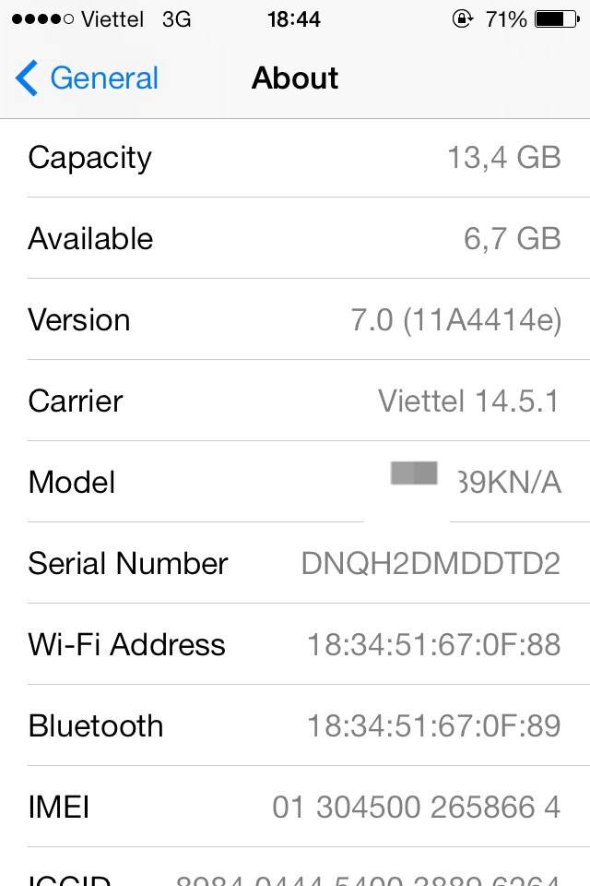Tap the About title heading
Screen dimensions: 590x886
[x=295, y=78]
